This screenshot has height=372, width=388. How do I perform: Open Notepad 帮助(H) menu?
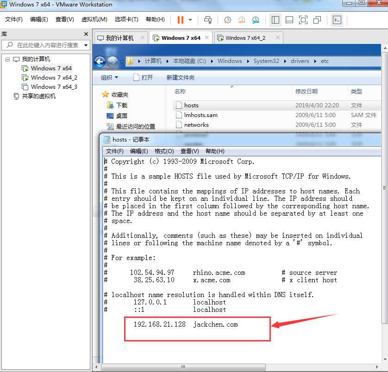(x=215, y=151)
